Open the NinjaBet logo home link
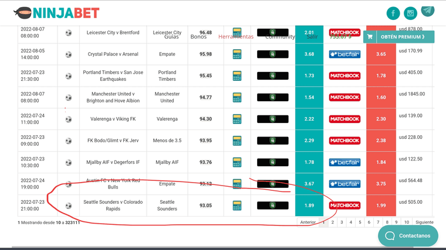The image size is (446, 250). pos(56,13)
